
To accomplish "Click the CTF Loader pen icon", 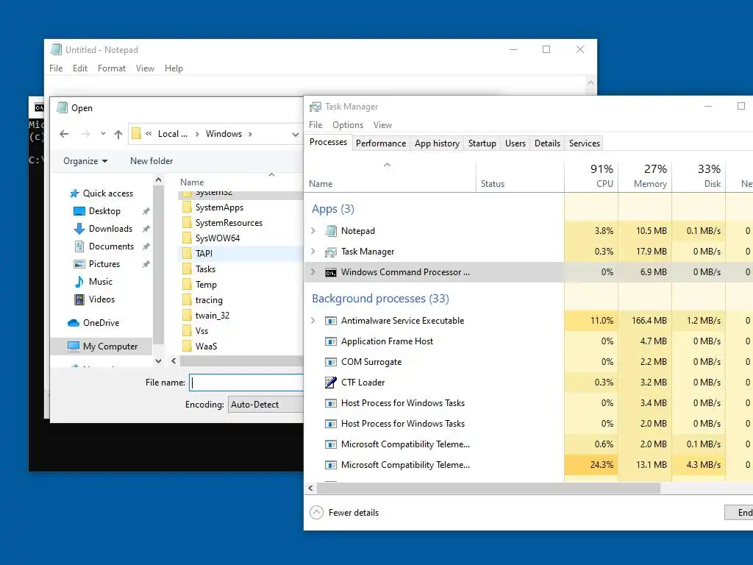I will (331, 383).
